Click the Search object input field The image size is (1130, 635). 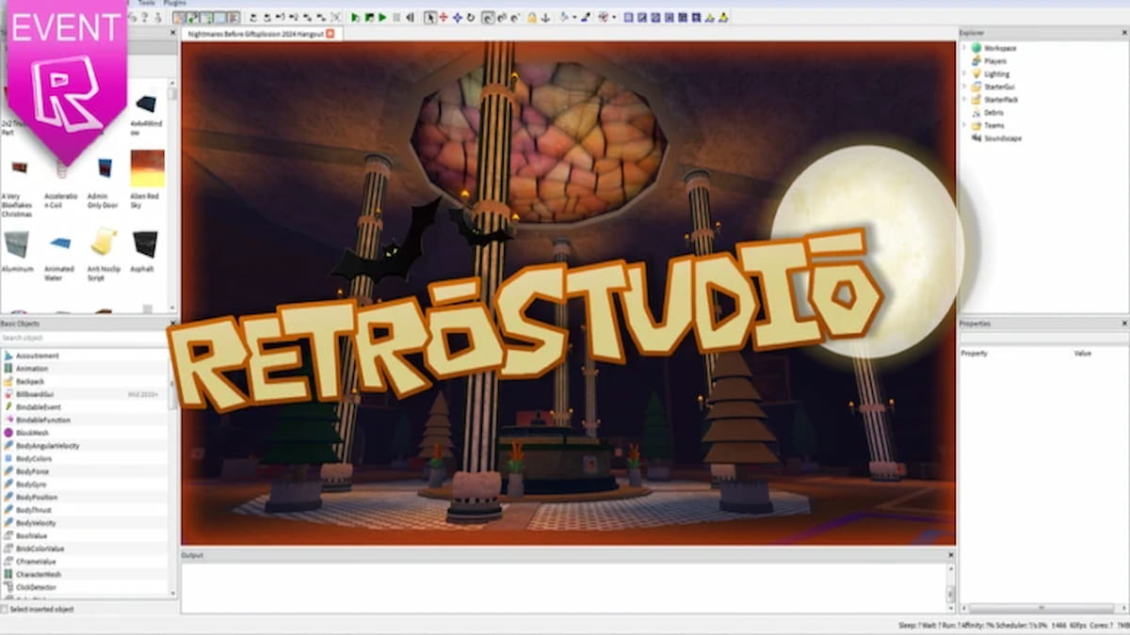pos(85,338)
